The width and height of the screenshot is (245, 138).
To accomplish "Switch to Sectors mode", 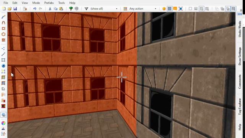I will [3, 60].
